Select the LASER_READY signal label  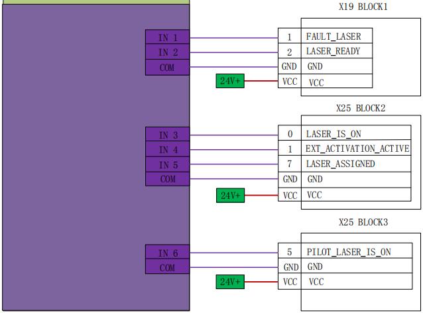coord(333,52)
